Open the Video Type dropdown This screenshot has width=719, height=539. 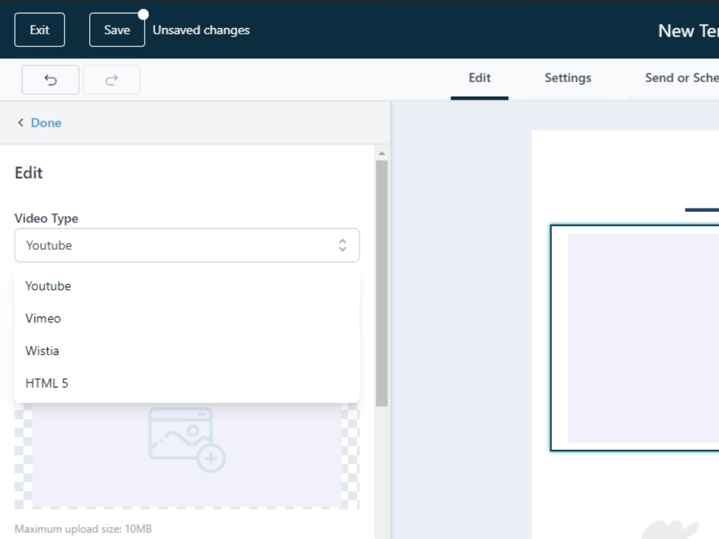tap(187, 245)
